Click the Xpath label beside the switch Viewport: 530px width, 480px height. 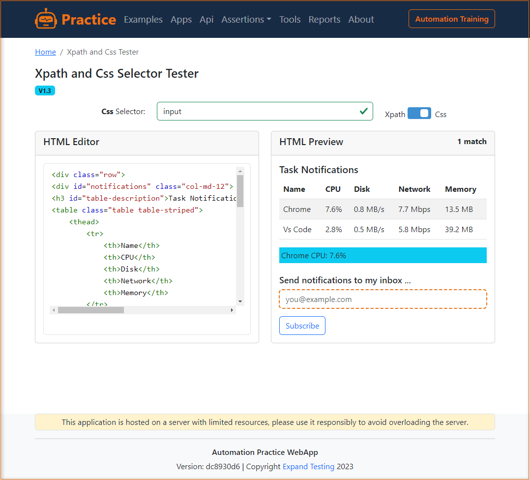(395, 114)
